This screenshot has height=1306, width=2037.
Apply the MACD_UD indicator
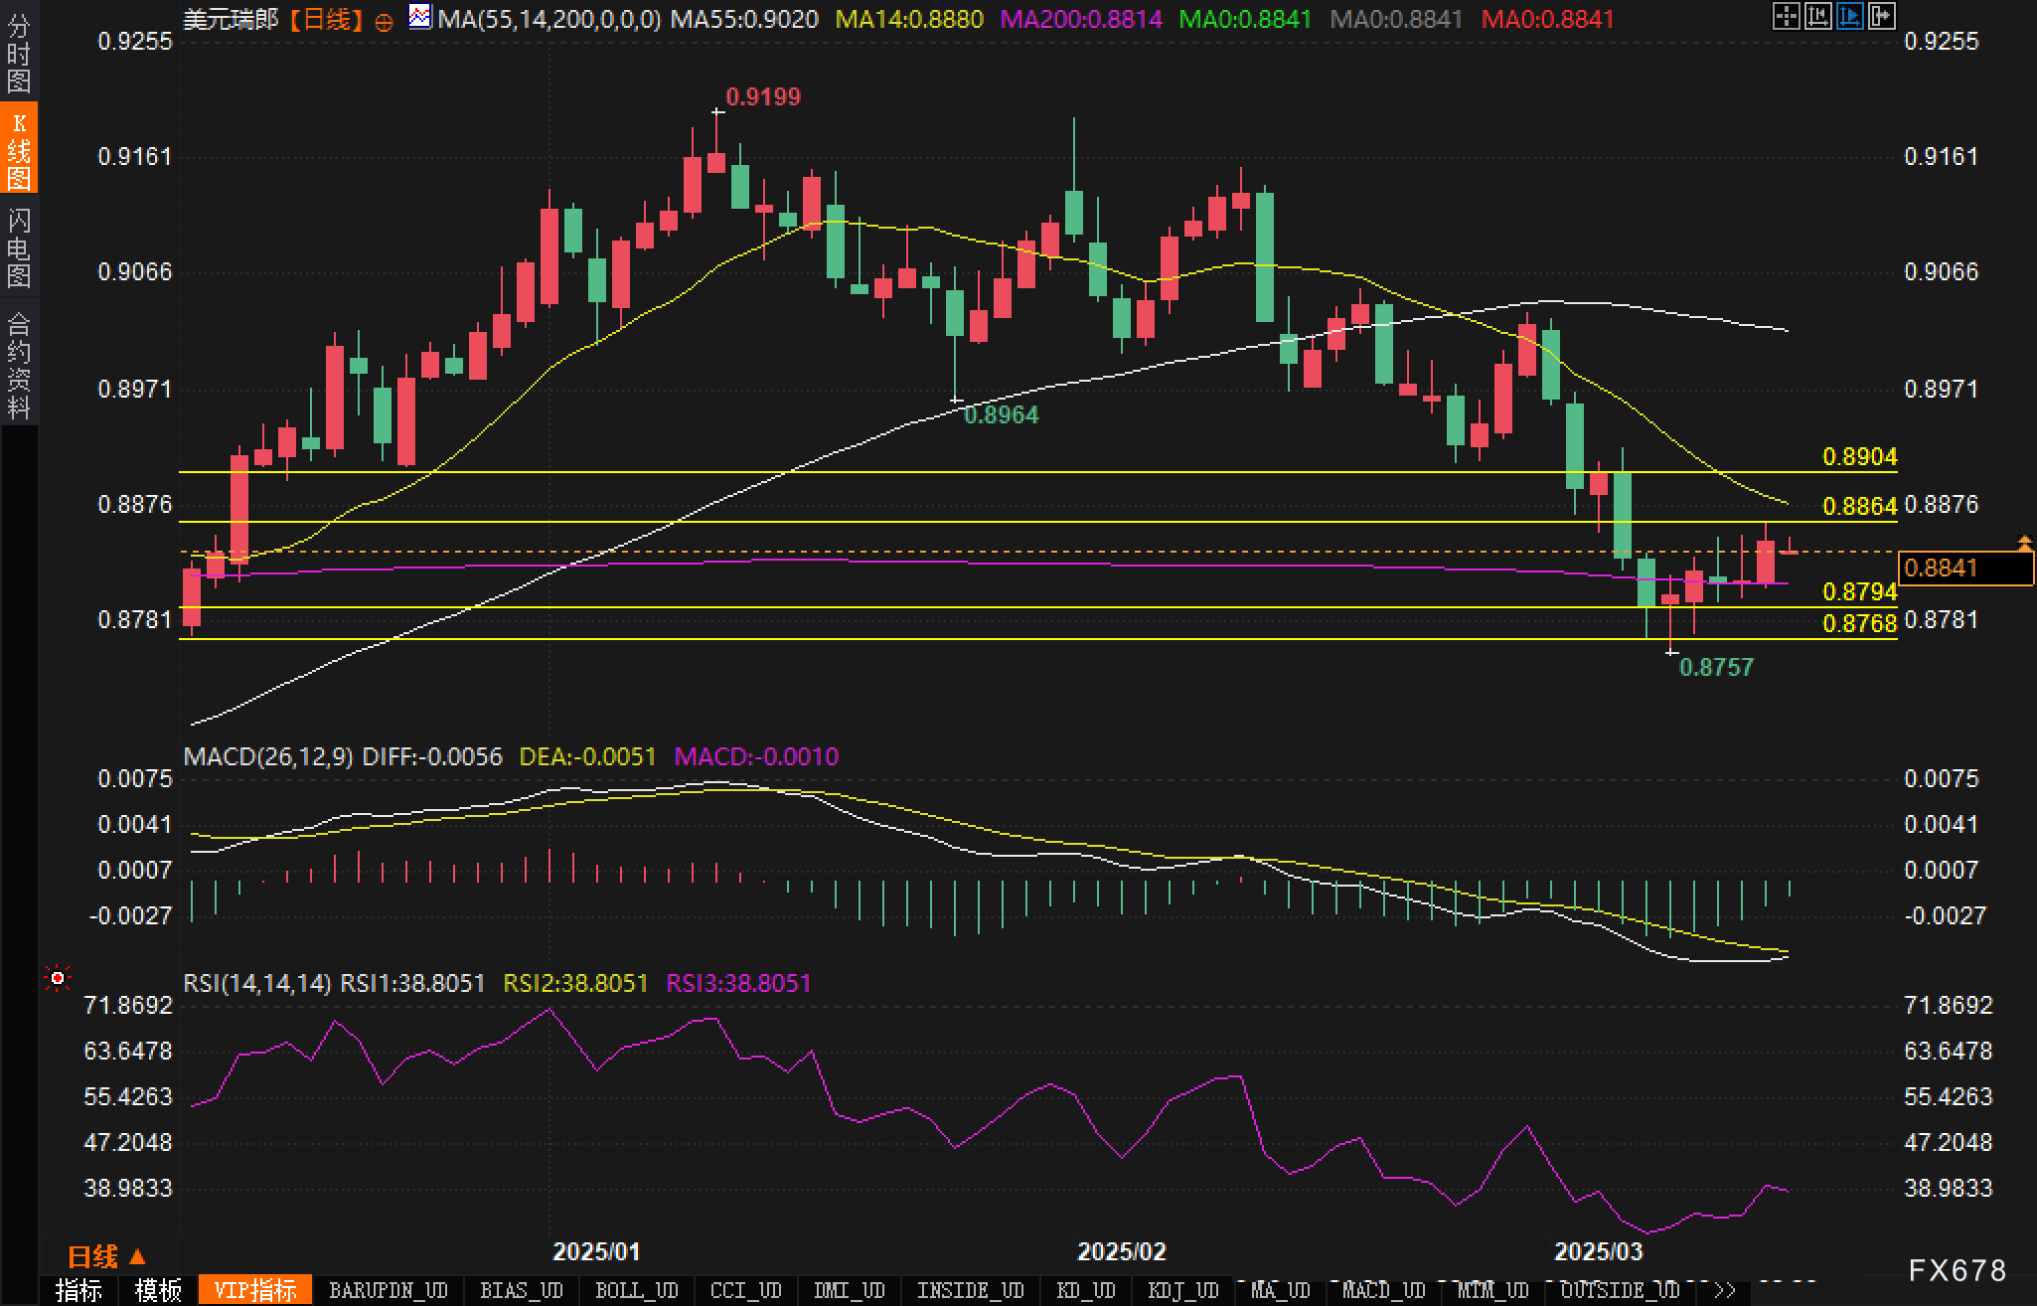(1384, 1290)
